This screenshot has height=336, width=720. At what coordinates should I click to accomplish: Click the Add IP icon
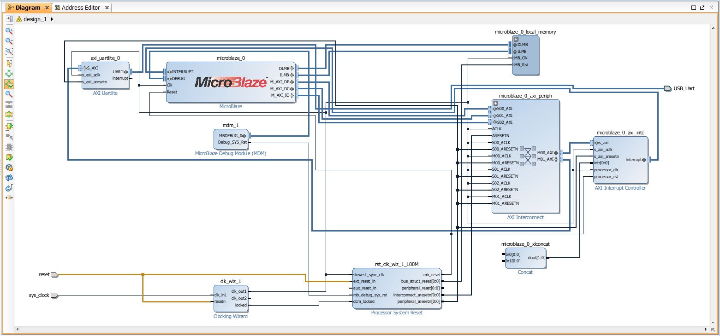coord(9,127)
